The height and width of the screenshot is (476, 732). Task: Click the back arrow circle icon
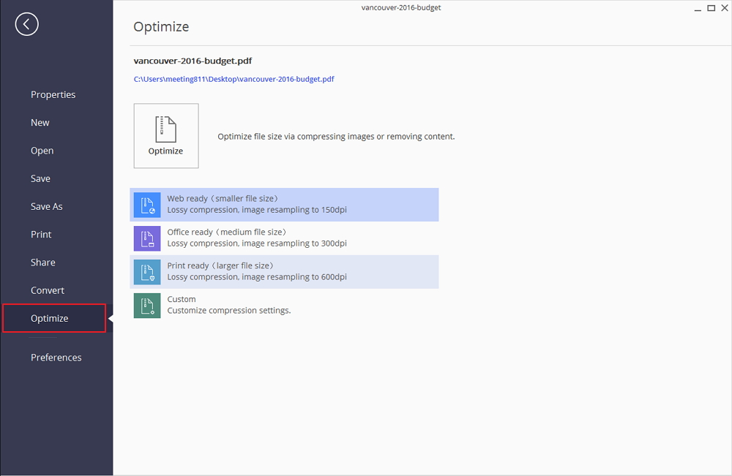[x=26, y=24]
